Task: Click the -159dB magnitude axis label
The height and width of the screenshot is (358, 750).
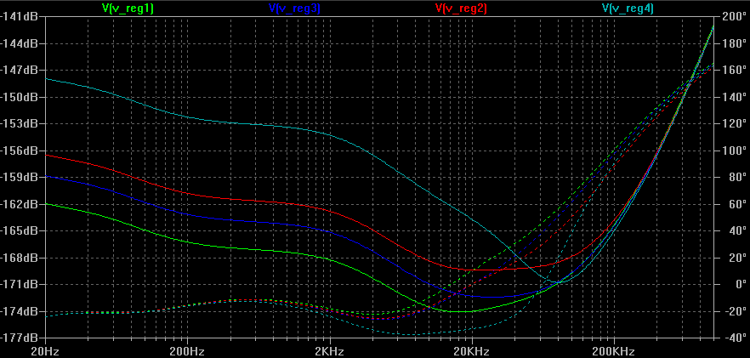Action: coord(18,177)
